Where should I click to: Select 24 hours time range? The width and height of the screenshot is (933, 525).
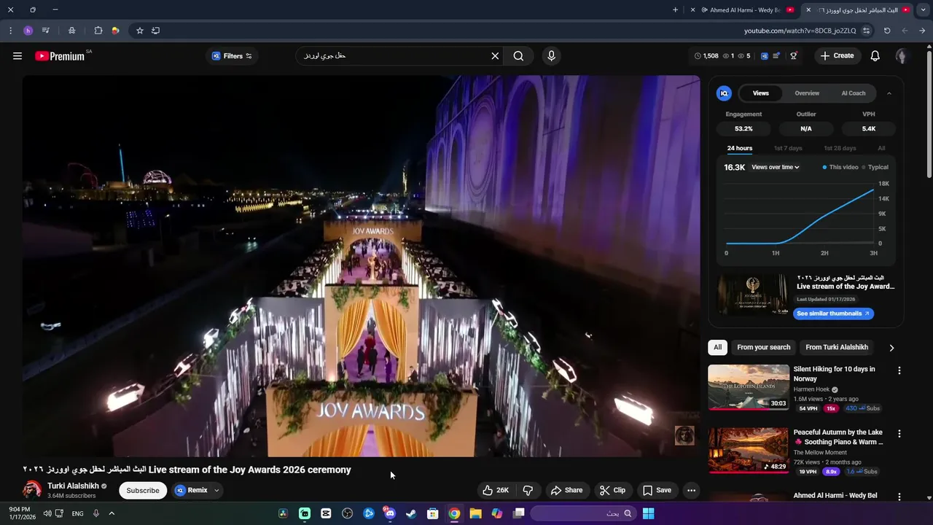(x=739, y=148)
